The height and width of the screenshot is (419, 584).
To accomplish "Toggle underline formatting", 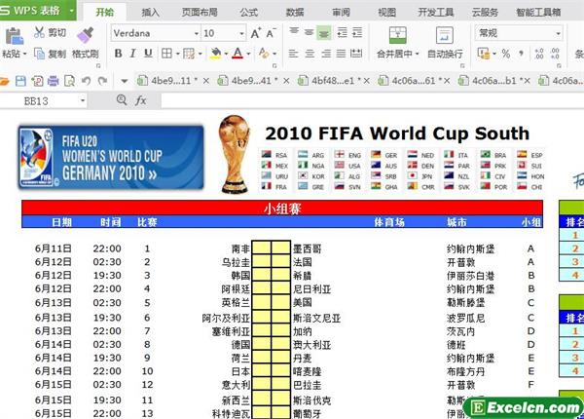I will coord(148,54).
